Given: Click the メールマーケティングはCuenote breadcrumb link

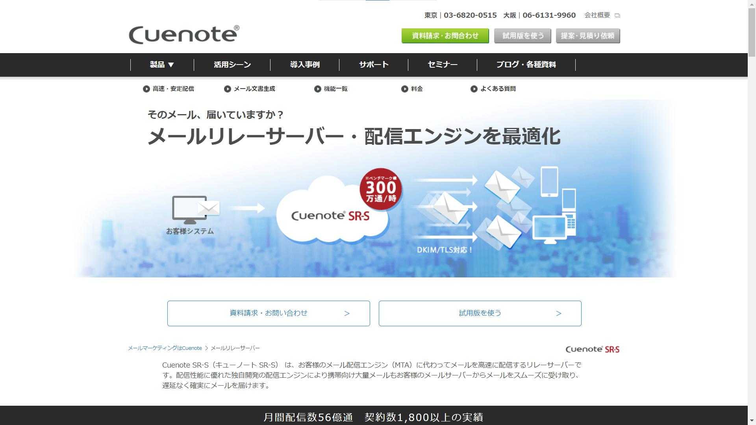Looking at the screenshot, I should [165, 348].
